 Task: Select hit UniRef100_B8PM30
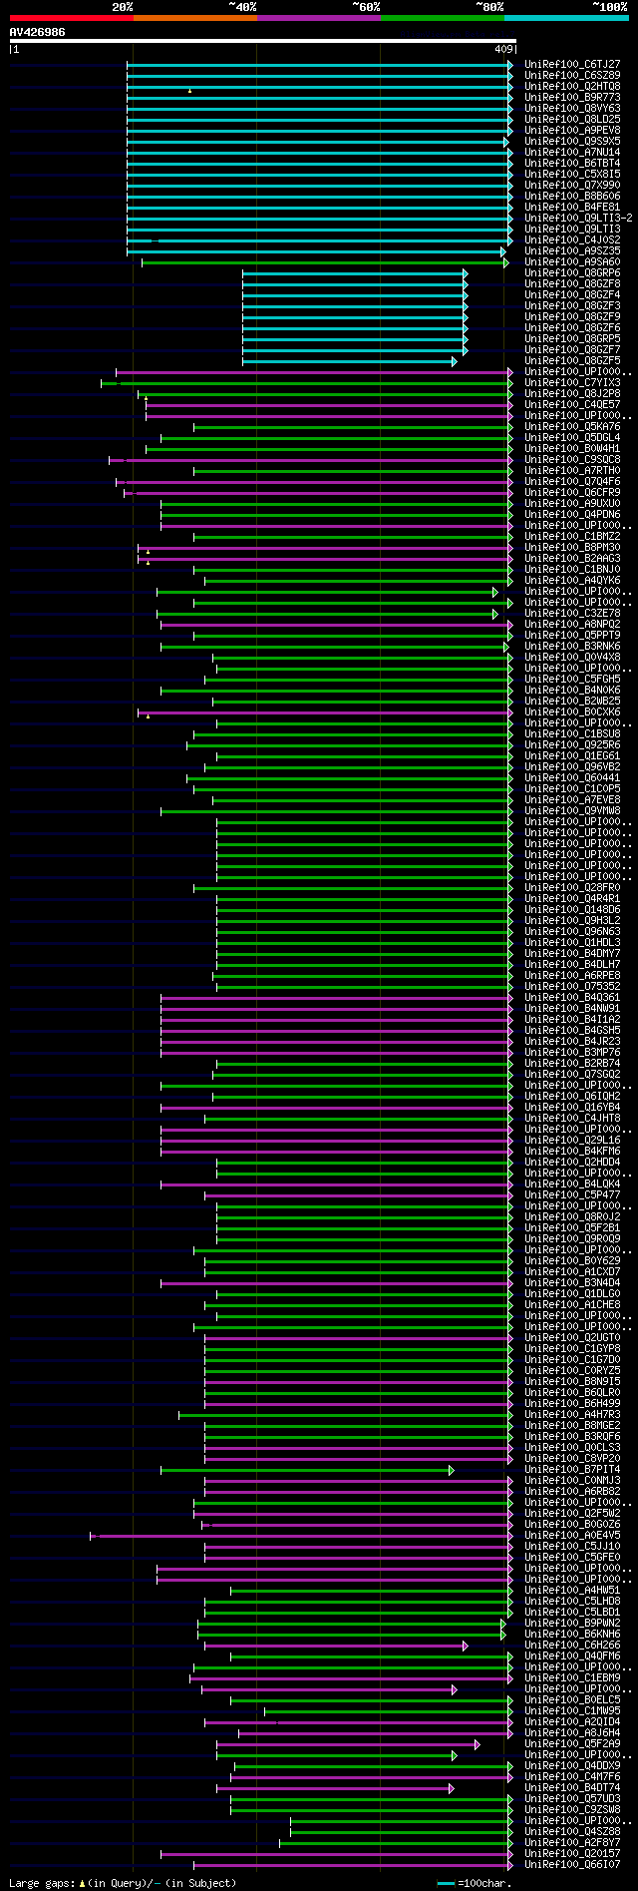tap(572, 547)
